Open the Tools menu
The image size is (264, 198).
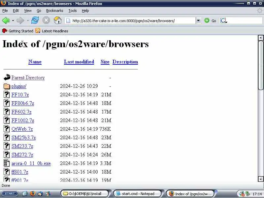click(x=73, y=11)
